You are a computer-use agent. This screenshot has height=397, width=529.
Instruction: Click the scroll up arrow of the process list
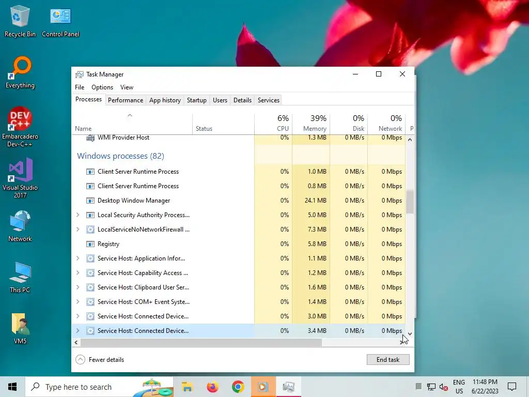coord(410,140)
